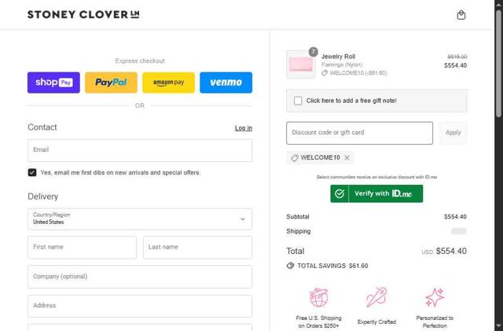Click the 'Flamingo (Nylon)' variant text
This screenshot has height=331, width=503.
pyautogui.click(x=342, y=64)
